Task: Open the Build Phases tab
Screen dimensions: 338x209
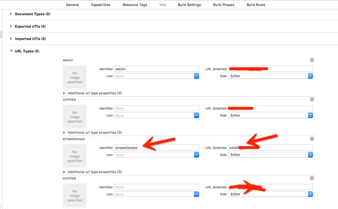Action: click(x=224, y=5)
